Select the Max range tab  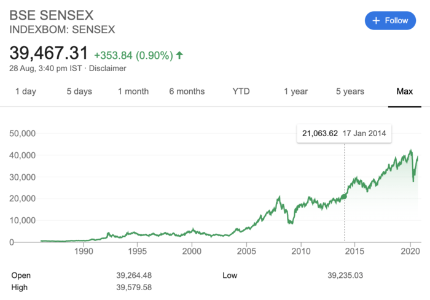404,91
